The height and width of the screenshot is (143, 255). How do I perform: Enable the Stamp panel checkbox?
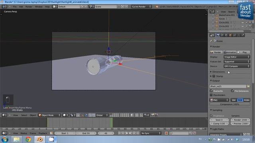coord(214,76)
